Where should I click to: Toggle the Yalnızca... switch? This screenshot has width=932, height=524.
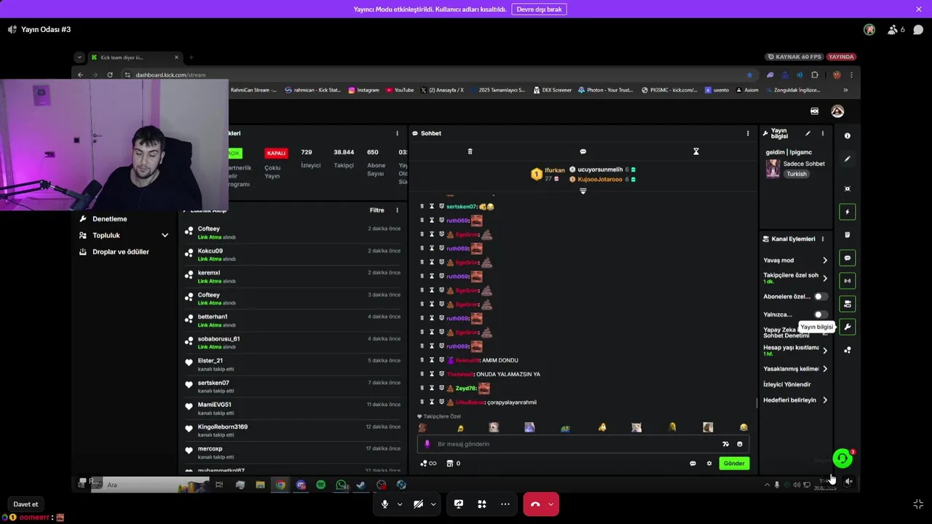pos(820,314)
